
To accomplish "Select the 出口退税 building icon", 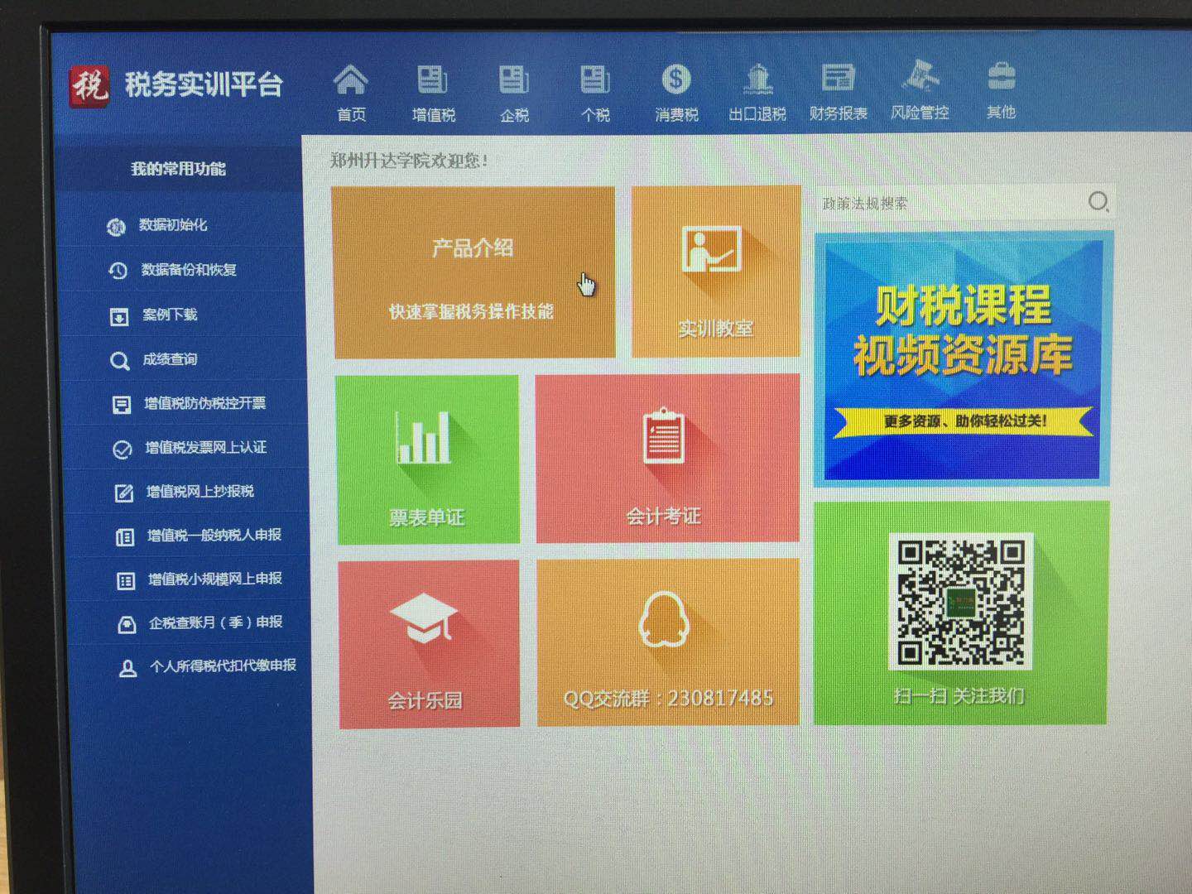I will coord(757,80).
